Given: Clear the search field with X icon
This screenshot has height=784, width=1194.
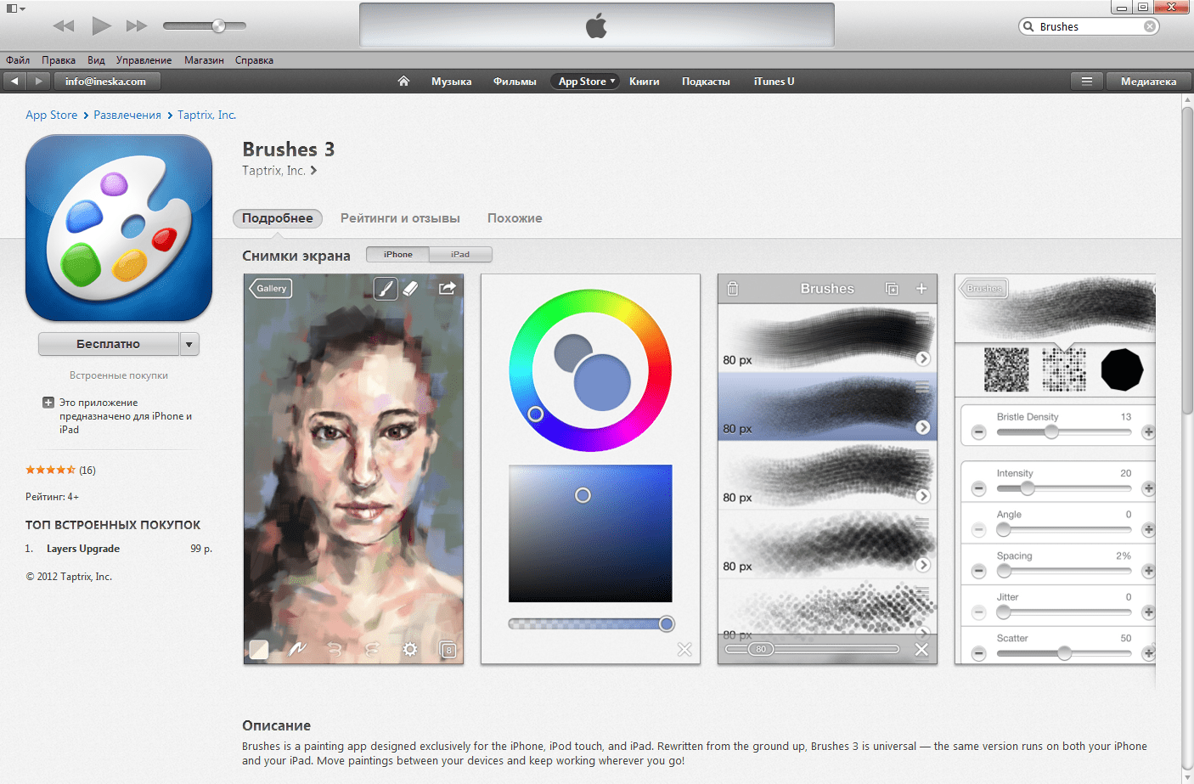Looking at the screenshot, I should click(1150, 26).
